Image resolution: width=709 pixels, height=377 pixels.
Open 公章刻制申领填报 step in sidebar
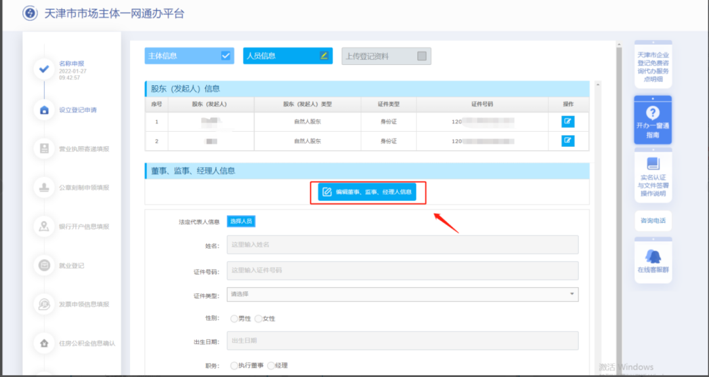[x=84, y=188]
